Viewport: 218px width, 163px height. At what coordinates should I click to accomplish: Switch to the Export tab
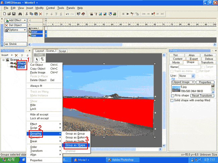(194, 59)
